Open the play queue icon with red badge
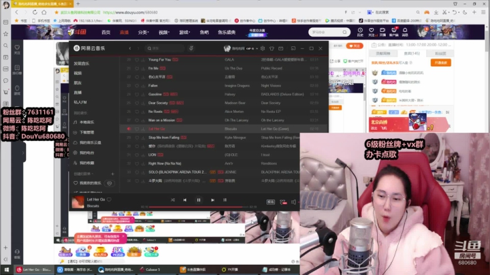490x275 pixels. pos(283,202)
